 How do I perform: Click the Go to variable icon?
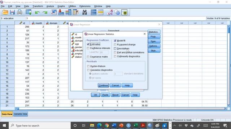[61, 12]
